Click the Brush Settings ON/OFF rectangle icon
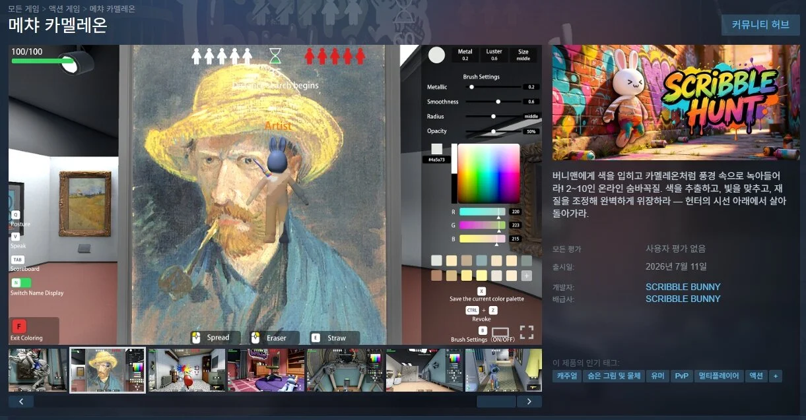The width and height of the screenshot is (806, 420). (500, 332)
